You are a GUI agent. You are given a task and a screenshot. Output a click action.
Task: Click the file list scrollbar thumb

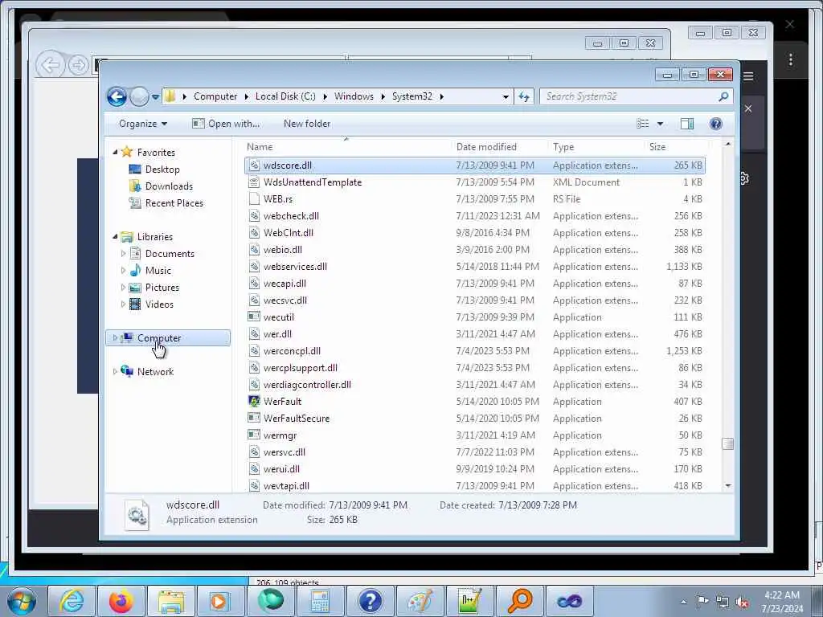(727, 443)
